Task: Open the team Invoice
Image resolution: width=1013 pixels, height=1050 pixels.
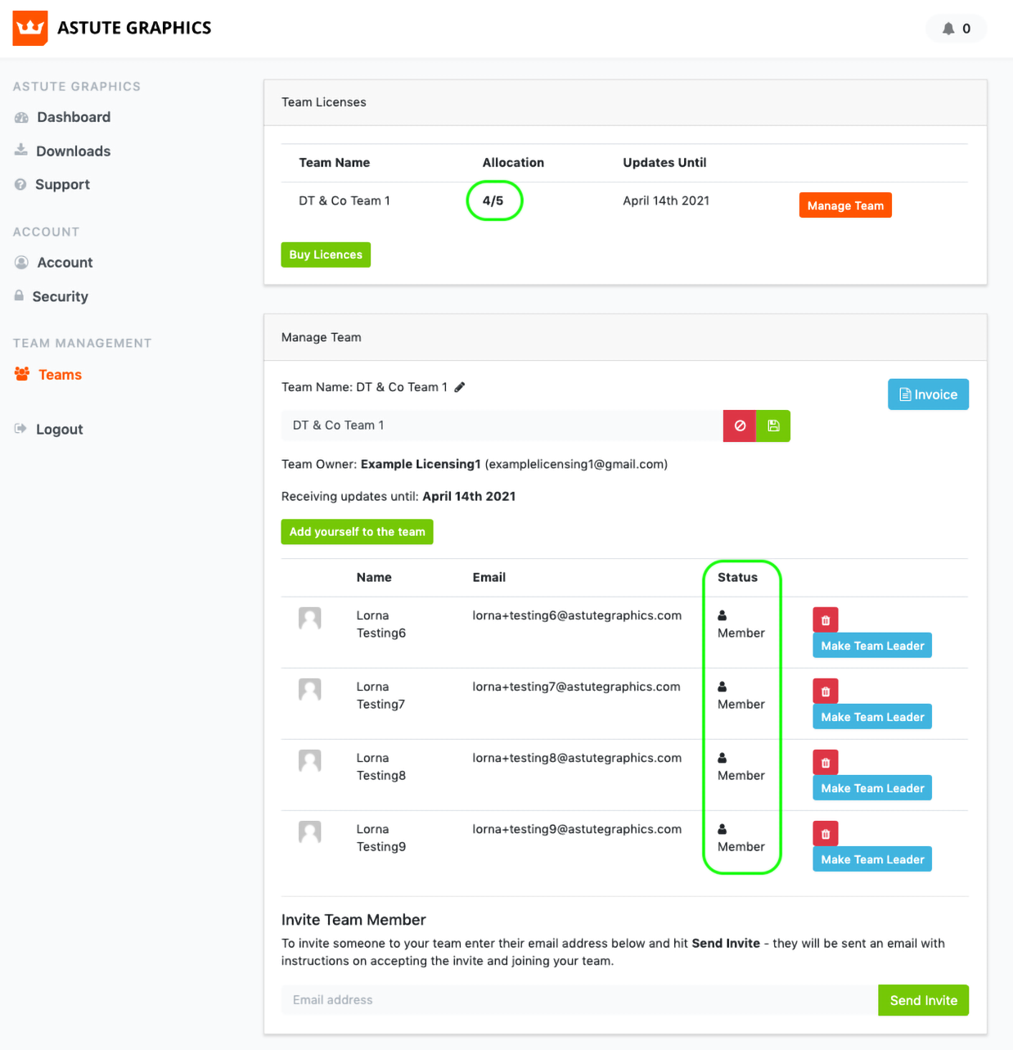Action: pos(928,394)
